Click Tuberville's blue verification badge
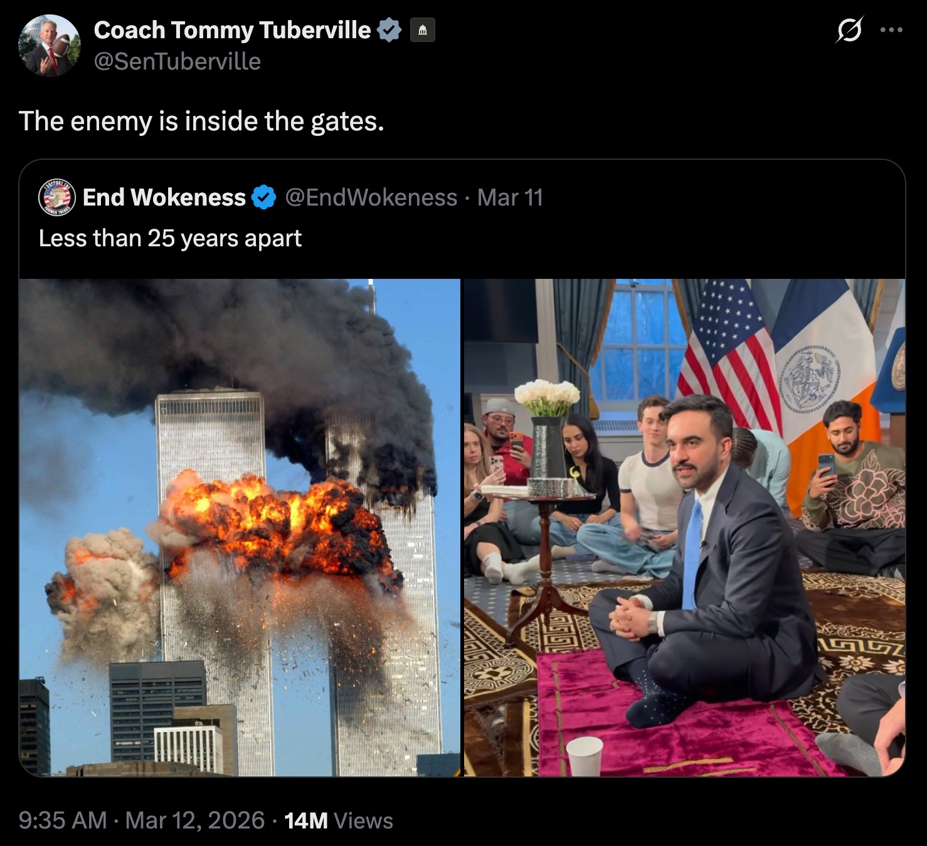The image size is (927, 846). [x=388, y=29]
